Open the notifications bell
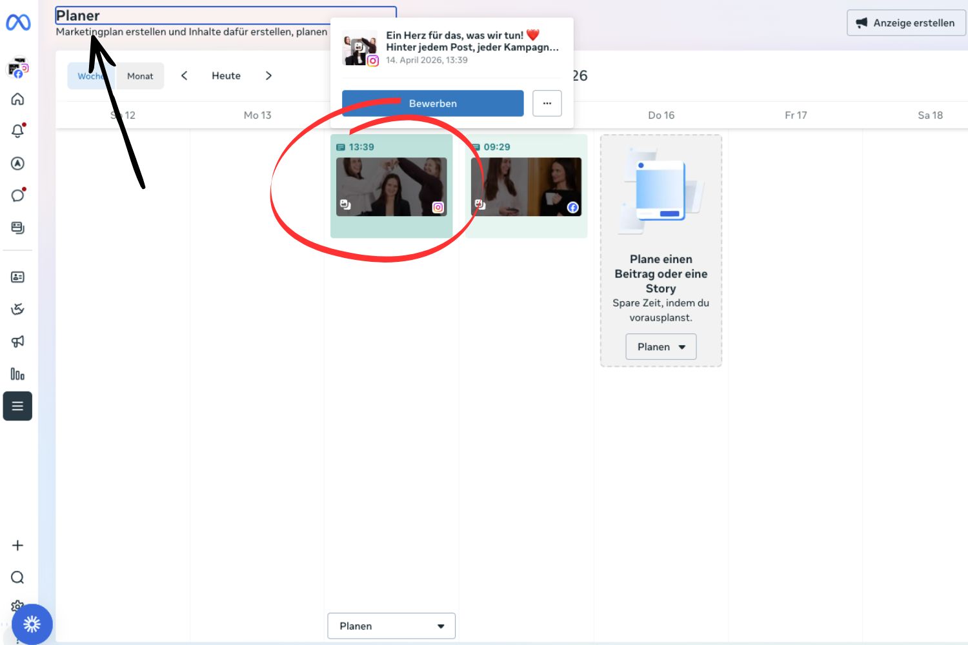 (x=17, y=131)
